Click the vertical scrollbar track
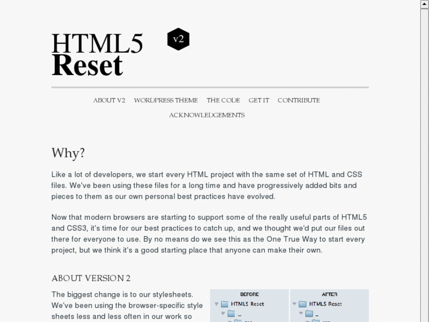 click(x=424, y=165)
